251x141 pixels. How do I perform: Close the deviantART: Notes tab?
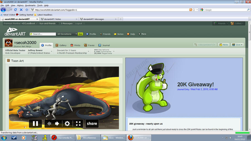tap(76, 19)
